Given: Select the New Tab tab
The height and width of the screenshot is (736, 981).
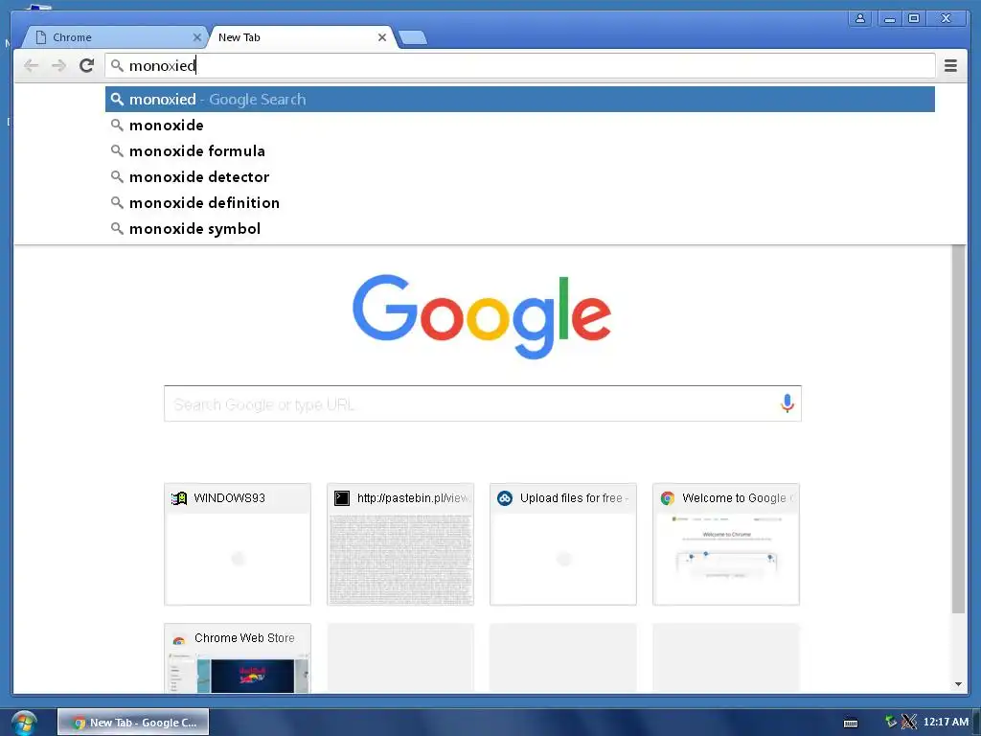Looking at the screenshot, I should [300, 37].
